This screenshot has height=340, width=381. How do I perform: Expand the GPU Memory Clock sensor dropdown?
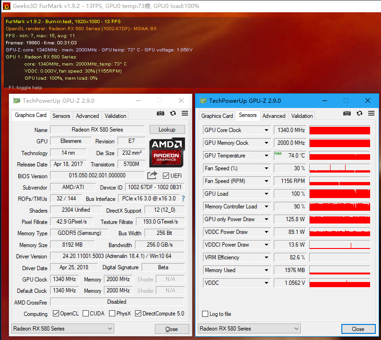click(x=266, y=143)
